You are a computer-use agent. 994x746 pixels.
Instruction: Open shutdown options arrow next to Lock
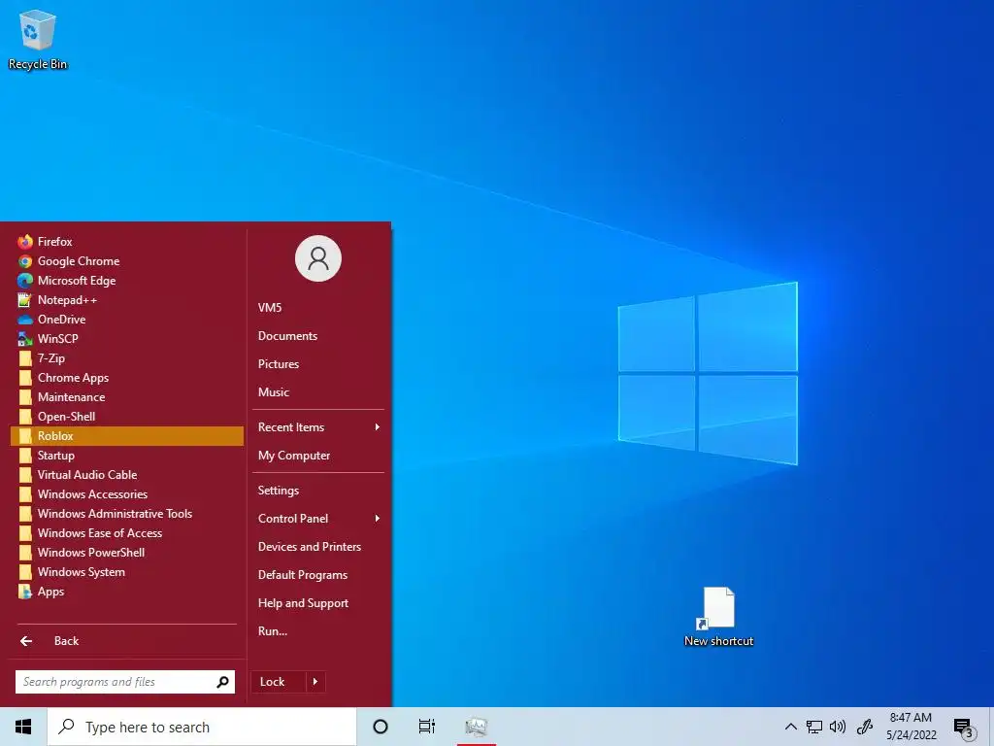pos(315,682)
